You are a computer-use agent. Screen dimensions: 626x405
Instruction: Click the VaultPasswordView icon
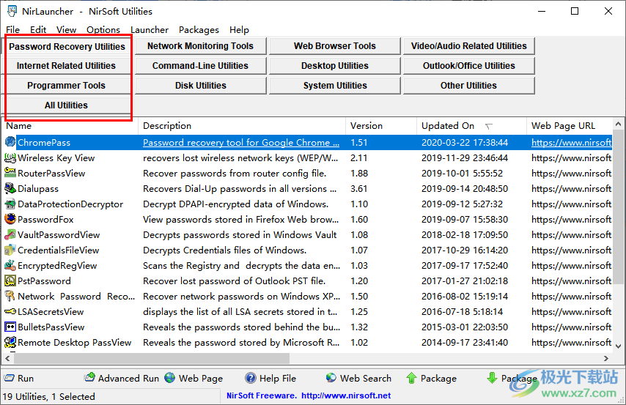[10, 234]
